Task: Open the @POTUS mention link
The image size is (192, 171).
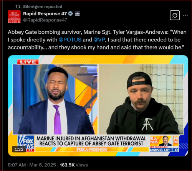Action: [70, 40]
